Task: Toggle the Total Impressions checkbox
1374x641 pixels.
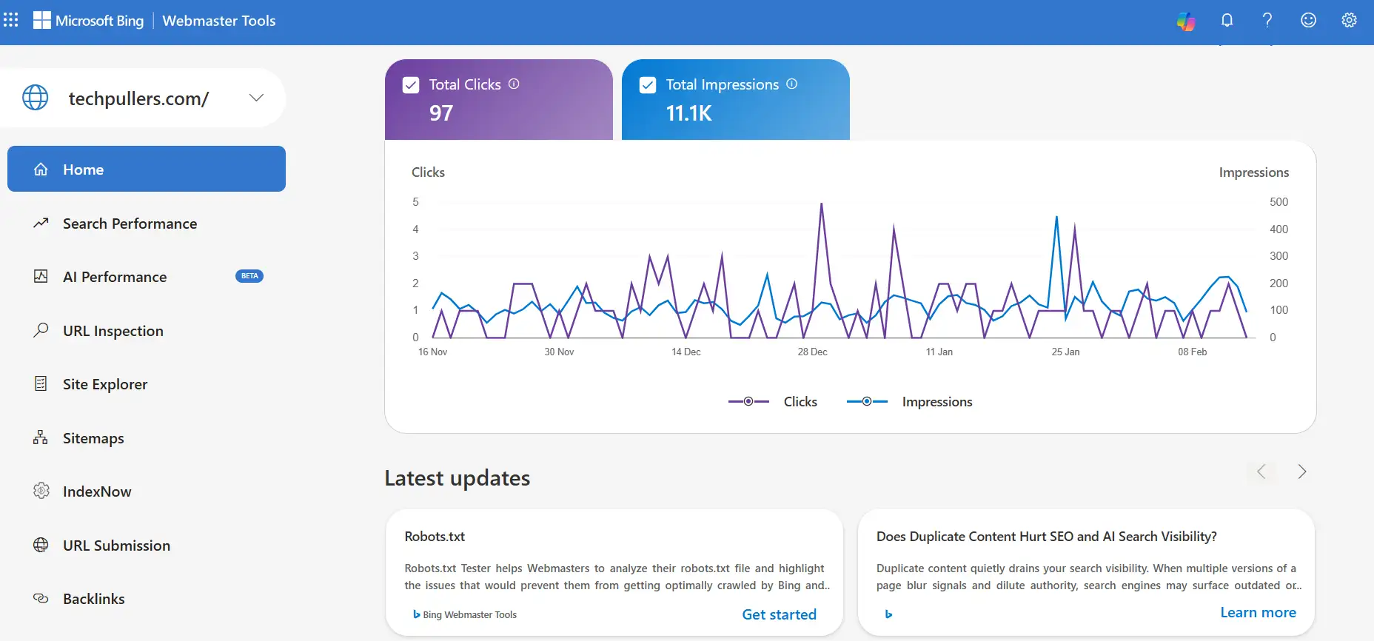Action: (x=648, y=85)
